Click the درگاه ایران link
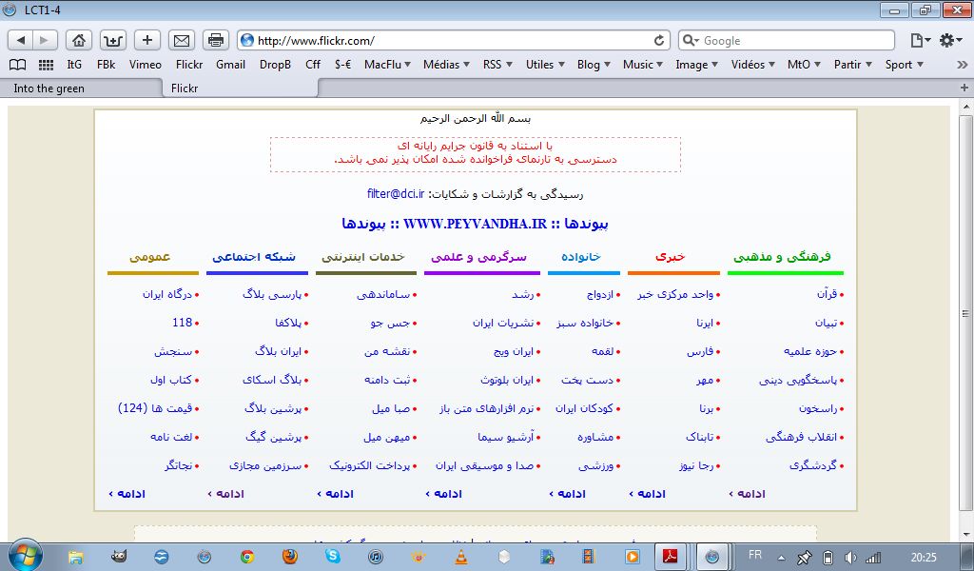The image size is (974, 571). tap(167, 294)
